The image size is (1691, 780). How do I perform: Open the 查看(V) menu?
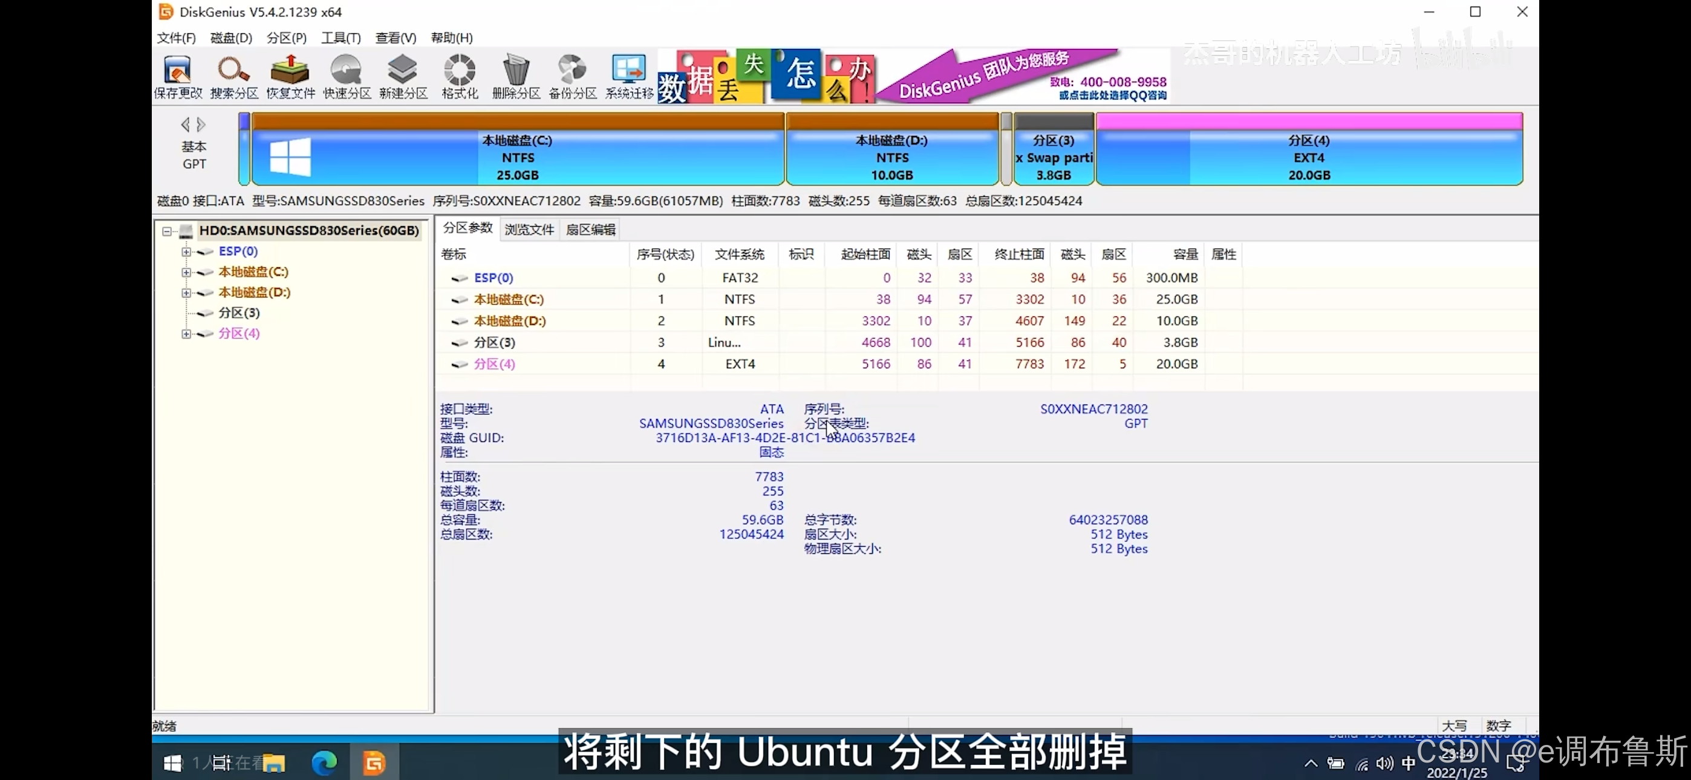click(395, 38)
